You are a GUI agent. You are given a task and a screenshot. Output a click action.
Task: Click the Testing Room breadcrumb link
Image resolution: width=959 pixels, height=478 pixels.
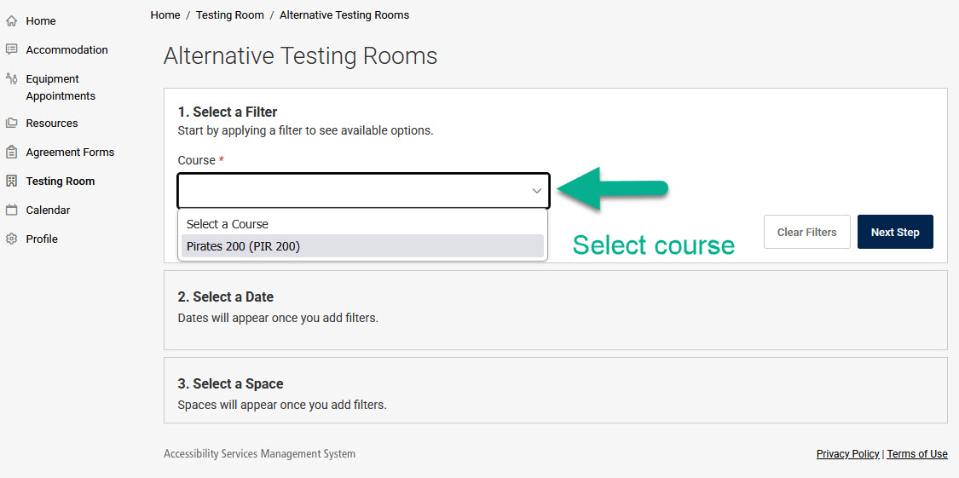tap(230, 14)
